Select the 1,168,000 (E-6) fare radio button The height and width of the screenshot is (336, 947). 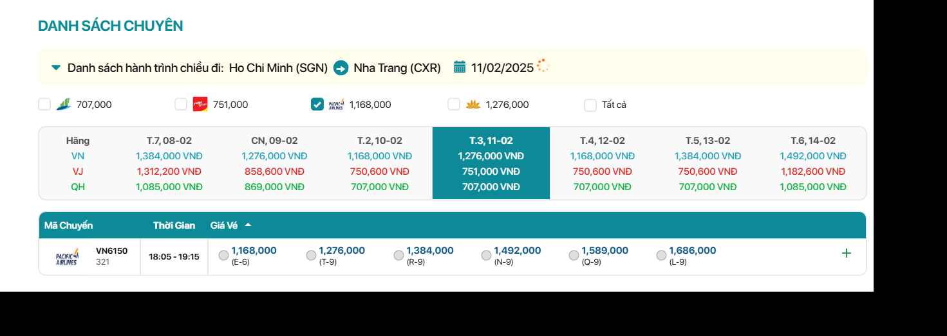click(223, 256)
